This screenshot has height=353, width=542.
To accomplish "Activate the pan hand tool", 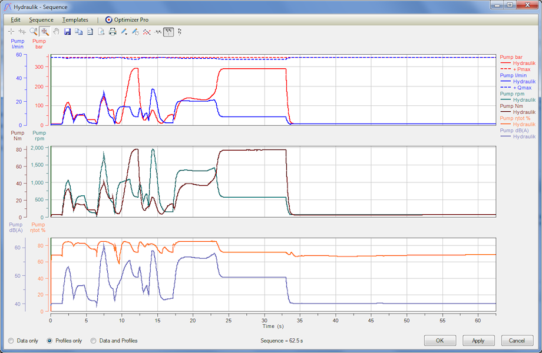I will (x=56, y=32).
